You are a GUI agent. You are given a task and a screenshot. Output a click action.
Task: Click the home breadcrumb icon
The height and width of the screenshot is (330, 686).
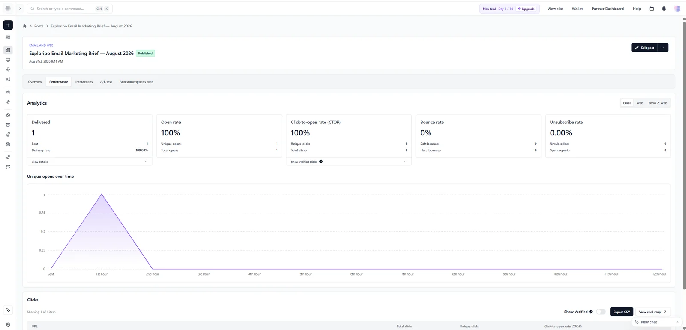[24, 26]
